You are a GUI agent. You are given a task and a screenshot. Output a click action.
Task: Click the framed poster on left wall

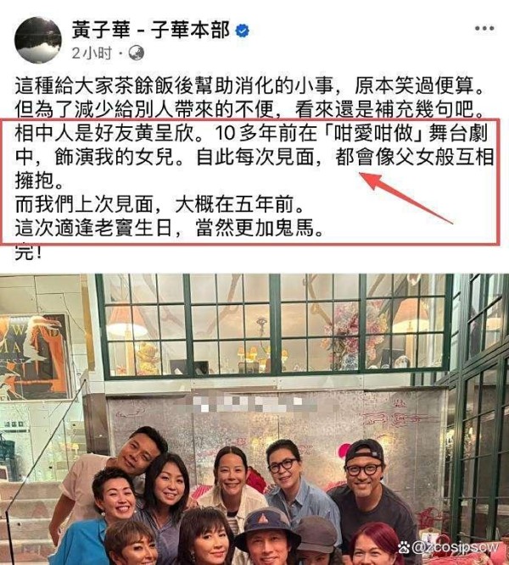[x=34, y=357]
